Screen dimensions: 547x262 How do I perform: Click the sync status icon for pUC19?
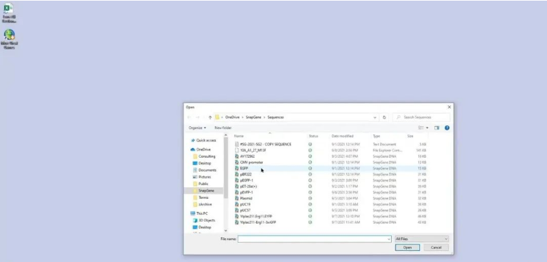click(x=310, y=204)
